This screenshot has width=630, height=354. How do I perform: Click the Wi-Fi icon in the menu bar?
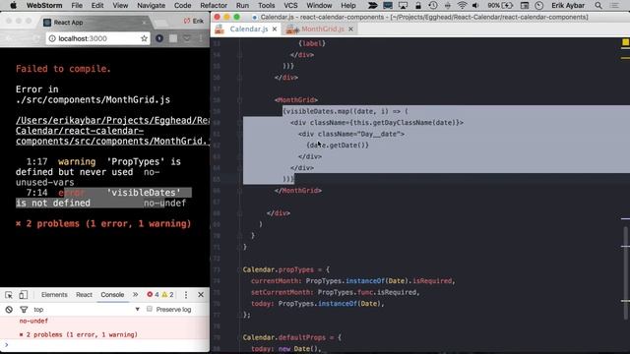(x=462, y=5)
